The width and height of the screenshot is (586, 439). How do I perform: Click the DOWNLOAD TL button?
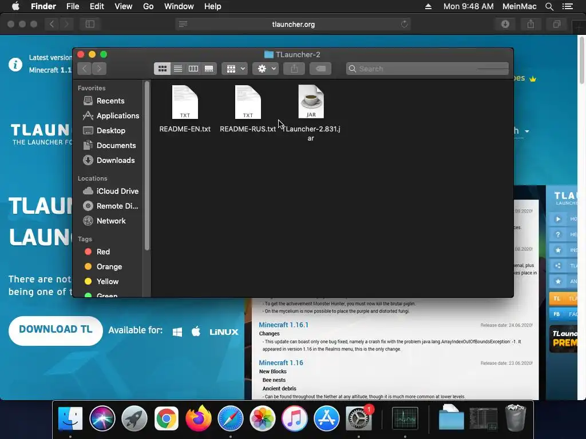point(56,331)
